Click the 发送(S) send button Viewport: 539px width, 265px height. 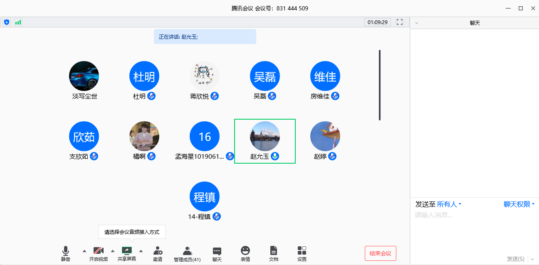(x=515, y=259)
